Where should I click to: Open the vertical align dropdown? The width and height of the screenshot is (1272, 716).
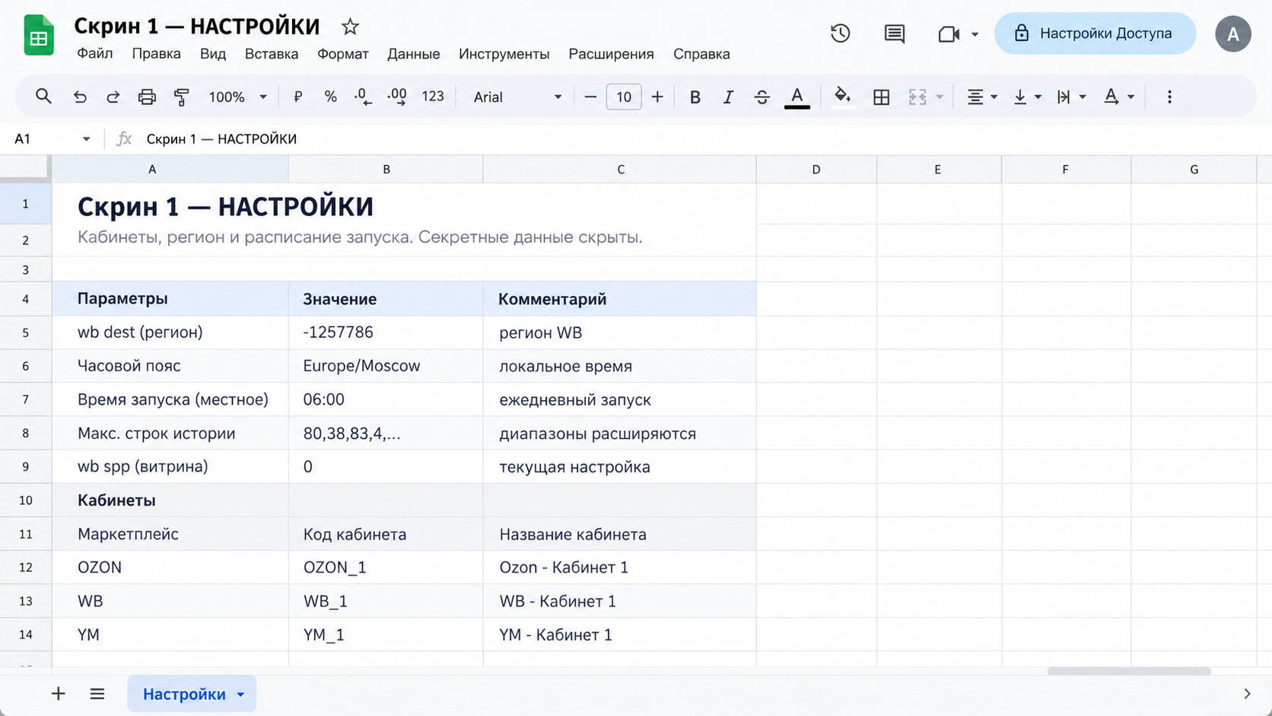[1027, 97]
